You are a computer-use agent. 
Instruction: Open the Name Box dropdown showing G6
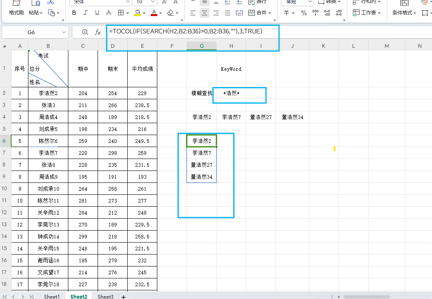[x=64, y=32]
